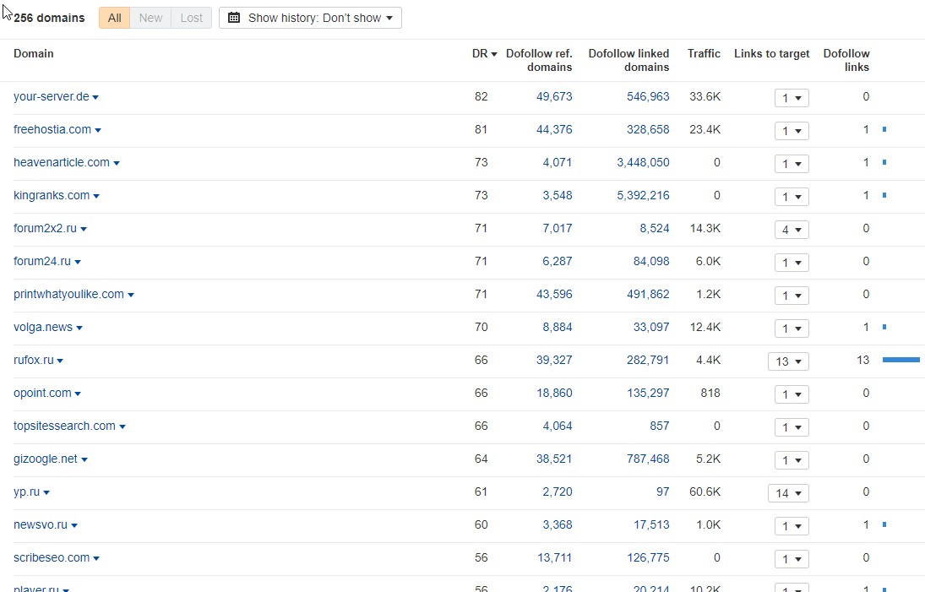Click 17,513 linked domains for newsvo.ru

651,524
